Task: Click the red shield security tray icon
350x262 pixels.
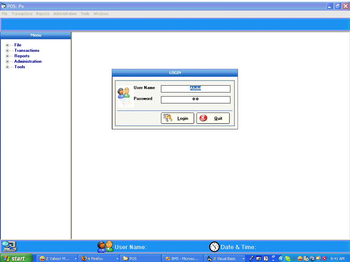Action: [324, 259]
